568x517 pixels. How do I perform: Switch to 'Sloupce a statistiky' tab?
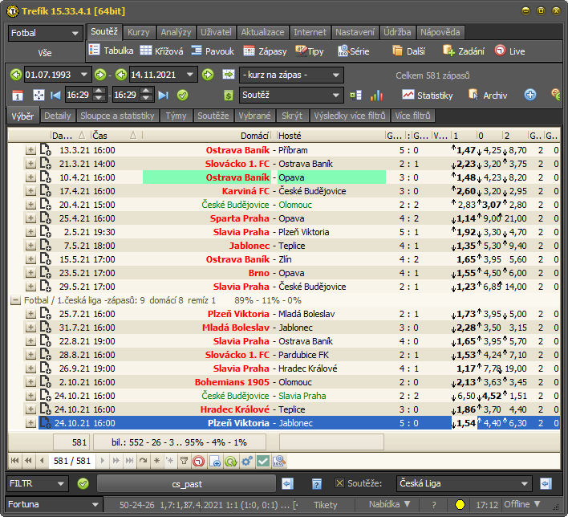coord(117,116)
